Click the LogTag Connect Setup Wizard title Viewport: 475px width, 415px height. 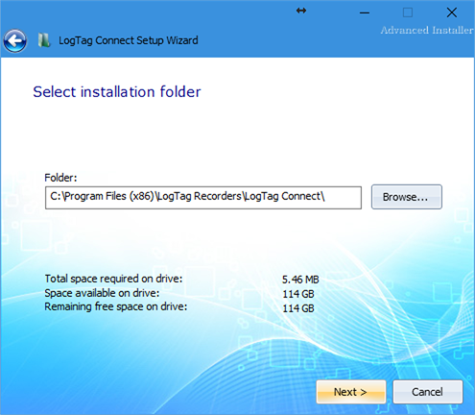click(129, 40)
